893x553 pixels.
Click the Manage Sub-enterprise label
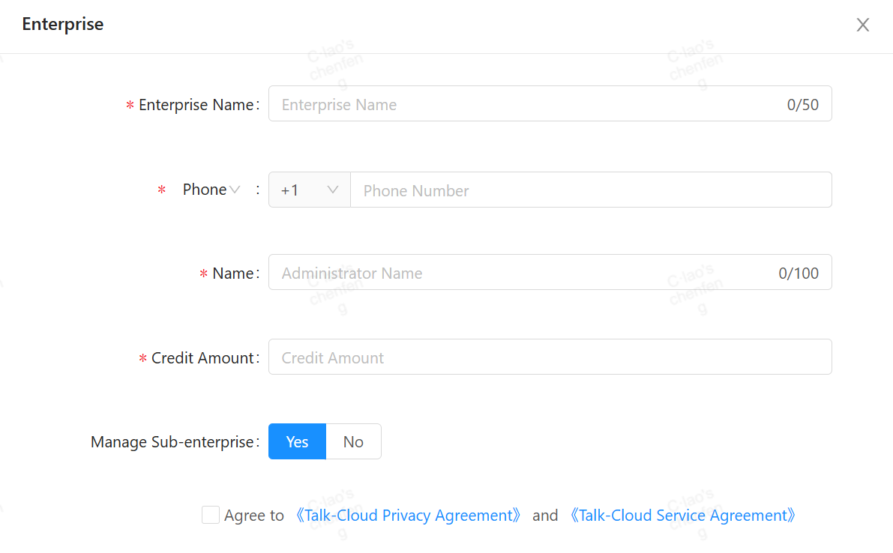tap(172, 442)
